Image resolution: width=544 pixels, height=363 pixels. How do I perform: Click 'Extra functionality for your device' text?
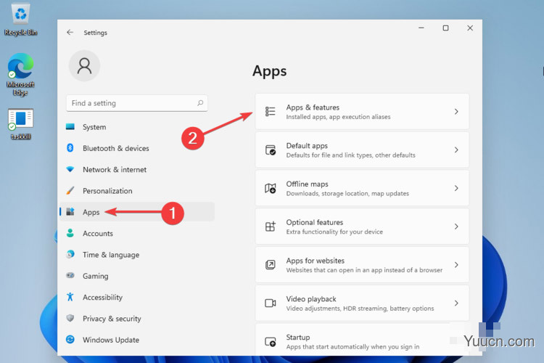pyautogui.click(x=334, y=232)
